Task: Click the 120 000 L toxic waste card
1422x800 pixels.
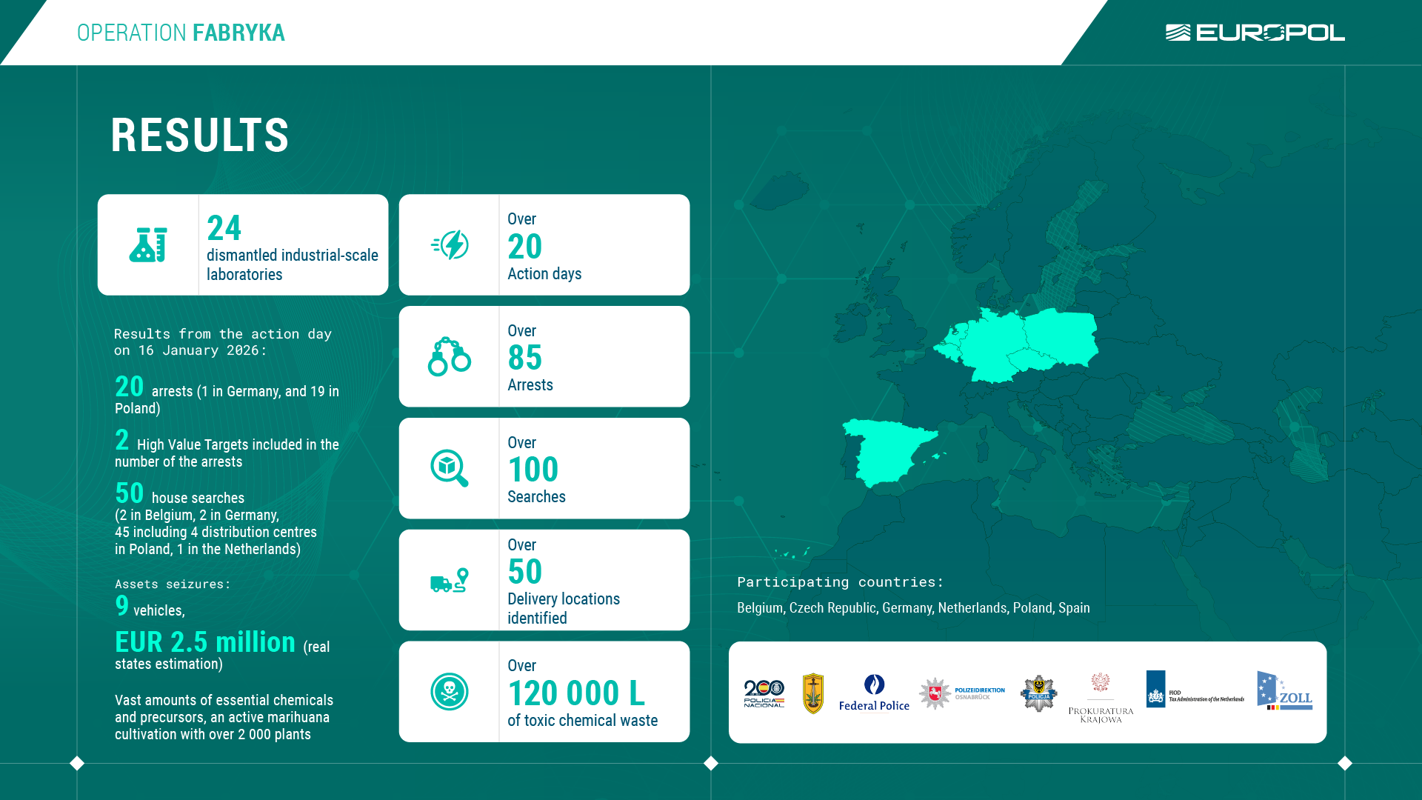Action: coord(544,692)
